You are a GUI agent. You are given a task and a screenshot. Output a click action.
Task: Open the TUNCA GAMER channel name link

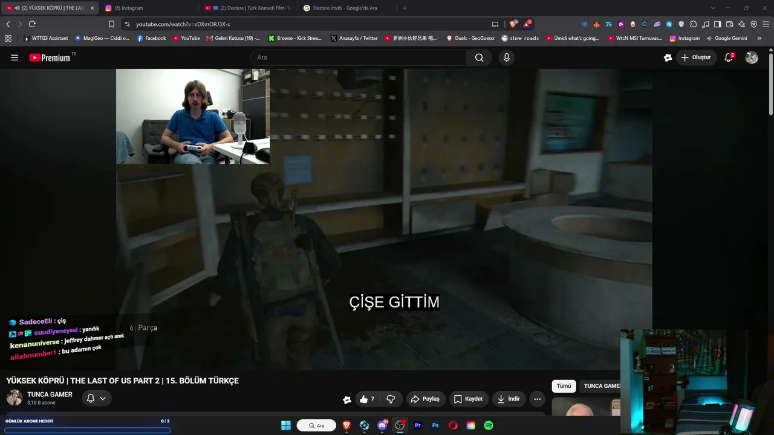click(x=50, y=395)
